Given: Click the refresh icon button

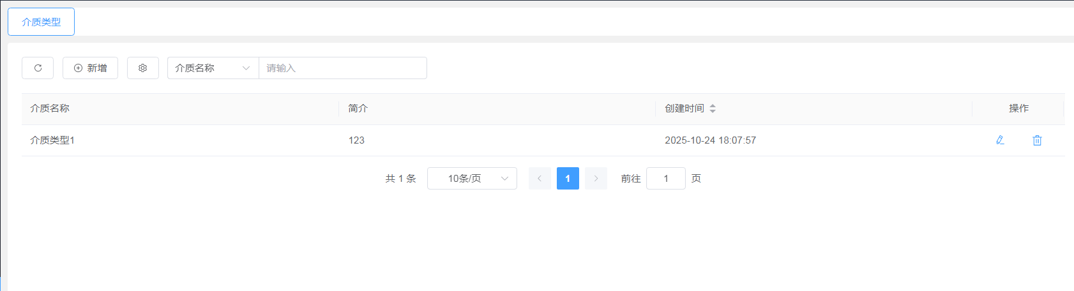Looking at the screenshot, I should 38,68.
